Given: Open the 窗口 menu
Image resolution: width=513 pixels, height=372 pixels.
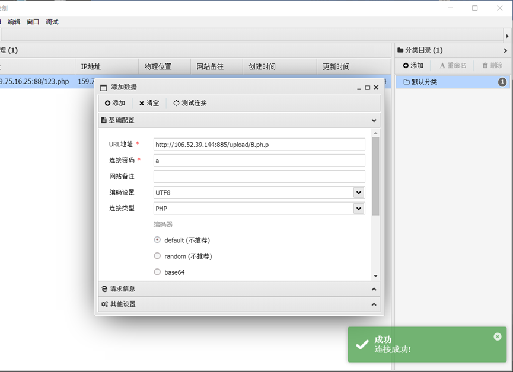Looking at the screenshot, I should coord(33,22).
